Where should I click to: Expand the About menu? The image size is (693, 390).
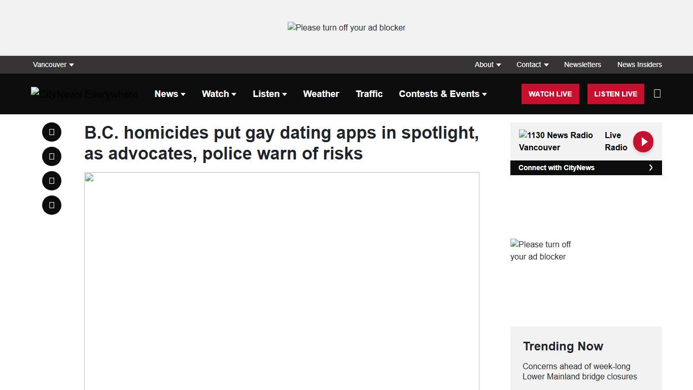(487, 64)
